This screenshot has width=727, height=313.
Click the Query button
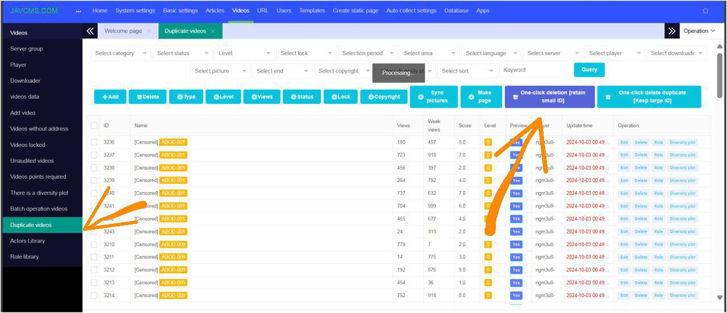click(589, 70)
